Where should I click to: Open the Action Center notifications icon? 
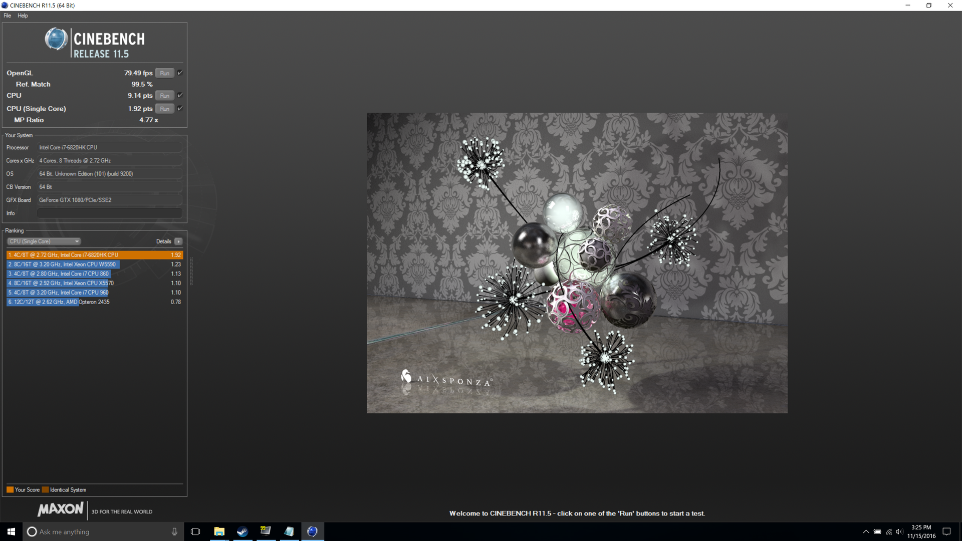point(946,531)
